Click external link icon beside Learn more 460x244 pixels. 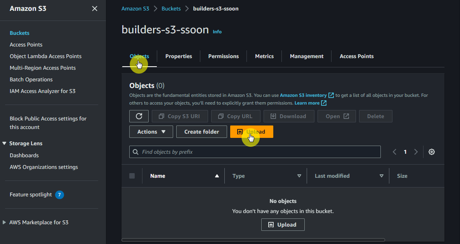pos(324,103)
